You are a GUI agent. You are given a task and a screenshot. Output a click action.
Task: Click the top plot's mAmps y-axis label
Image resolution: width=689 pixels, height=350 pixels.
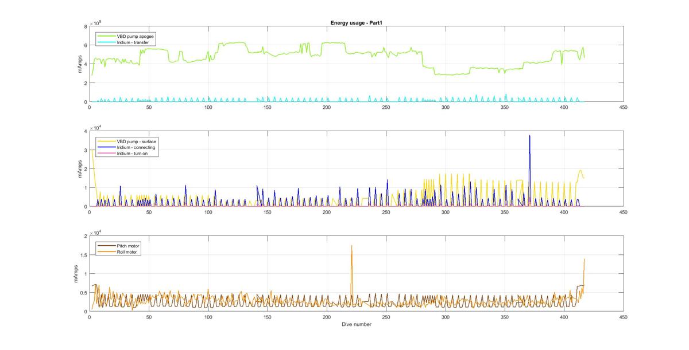coord(80,64)
